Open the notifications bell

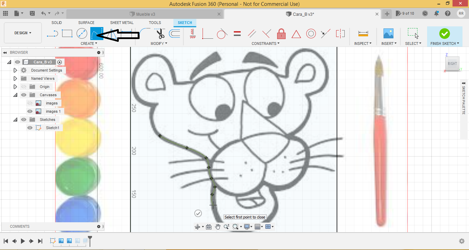436,13
